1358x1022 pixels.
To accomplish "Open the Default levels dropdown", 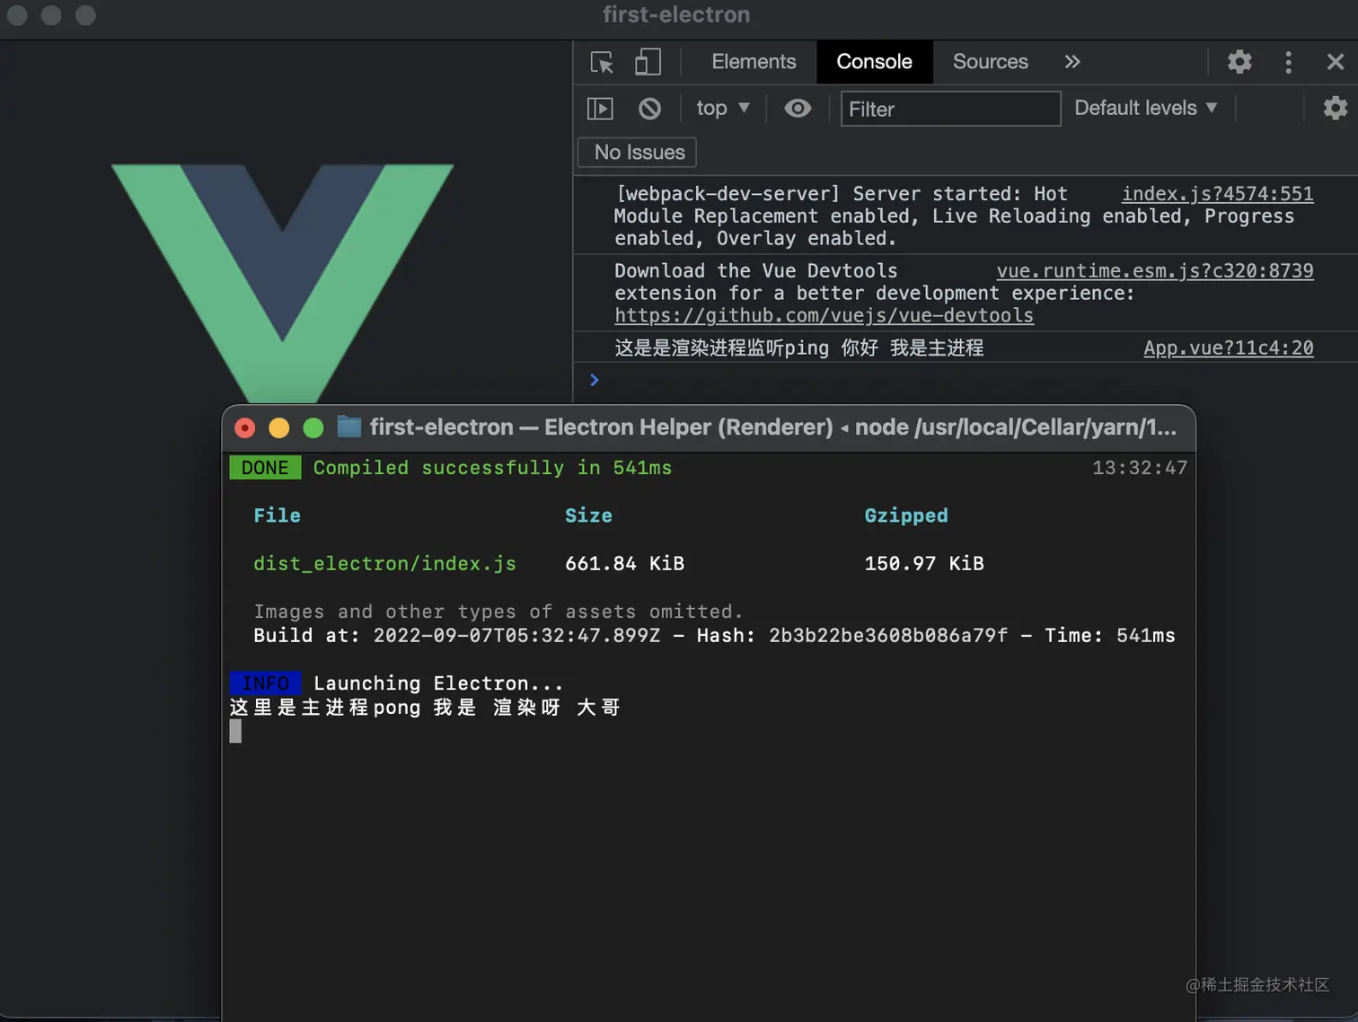I will pyautogui.click(x=1145, y=108).
